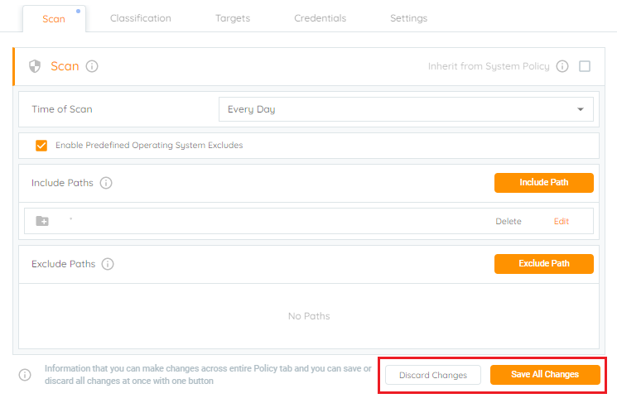Uncheck Enable Predefined Operating System Excludes
The width and height of the screenshot is (617, 403).
[x=41, y=146]
